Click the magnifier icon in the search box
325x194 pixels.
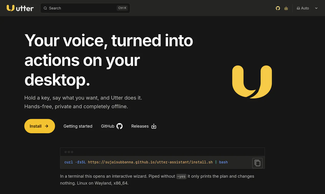[45, 8]
